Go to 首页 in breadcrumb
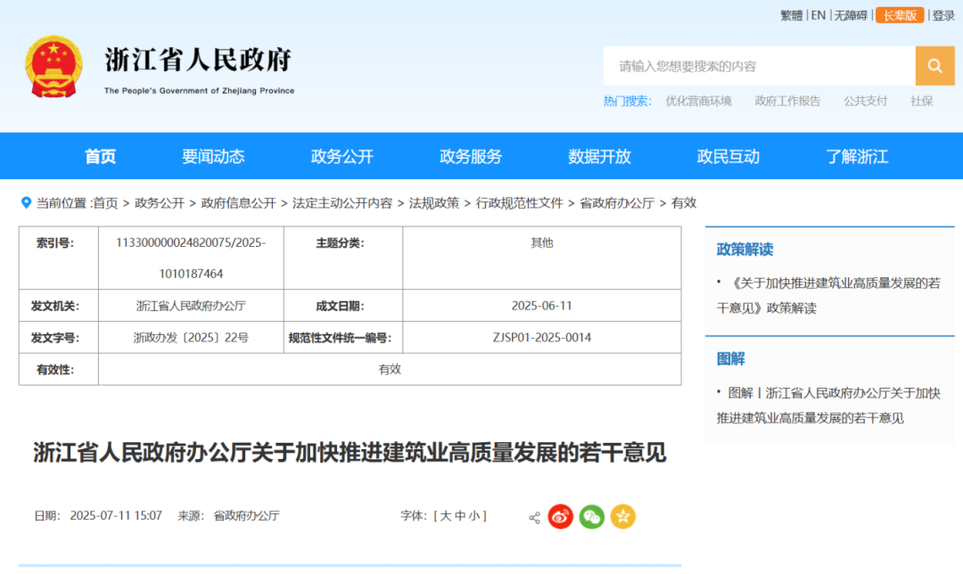Screen dimensions: 963x574 pos(105,203)
